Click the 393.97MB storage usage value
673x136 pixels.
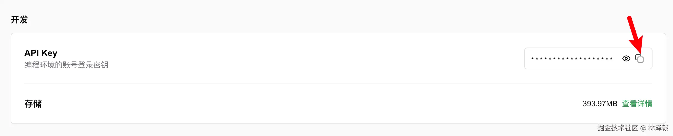click(x=600, y=104)
